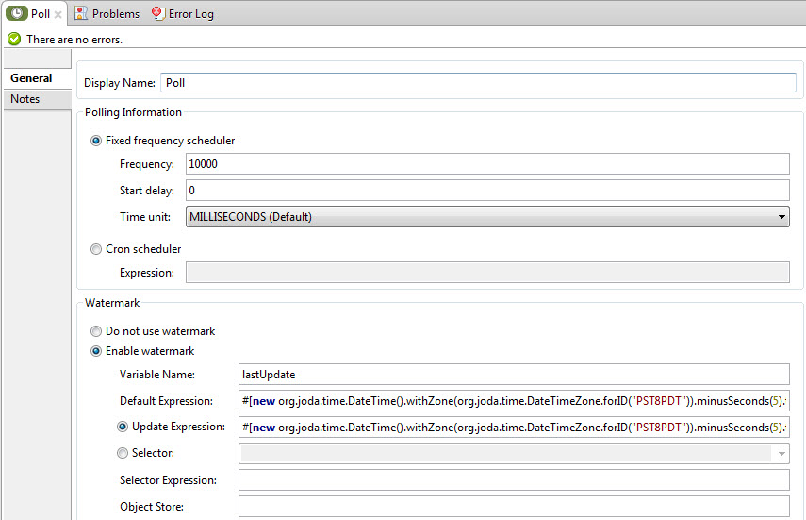This screenshot has width=806, height=520.
Task: Switch to the Problems tab
Action: 115,14
